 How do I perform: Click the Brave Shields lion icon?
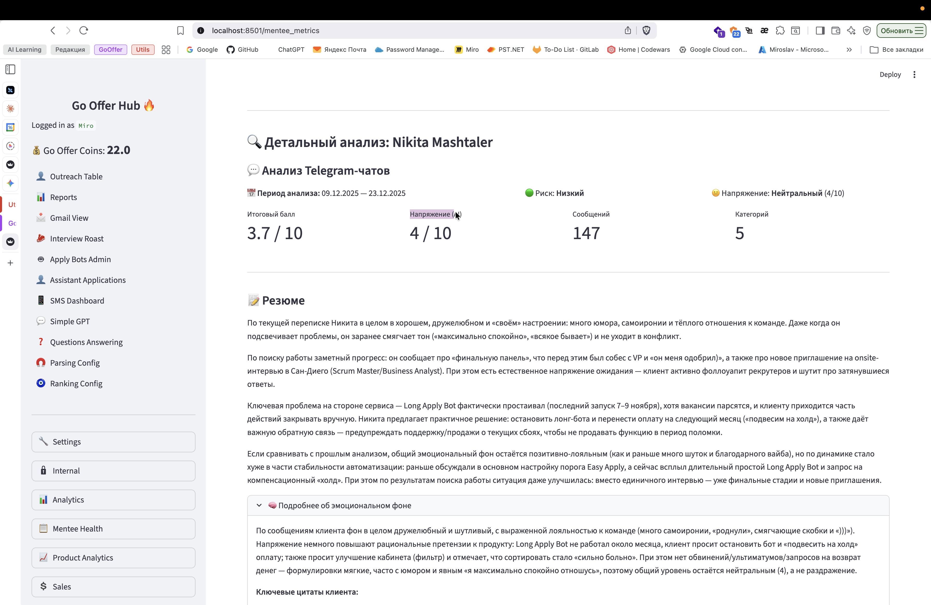[646, 31]
